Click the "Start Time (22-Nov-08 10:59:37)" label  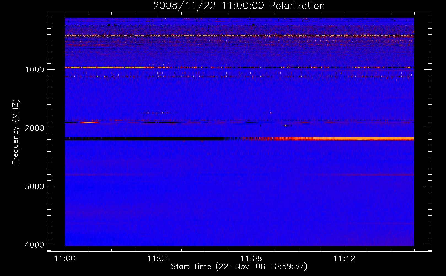239,267
